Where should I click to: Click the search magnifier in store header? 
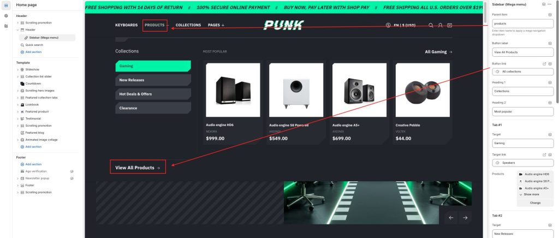431,25
